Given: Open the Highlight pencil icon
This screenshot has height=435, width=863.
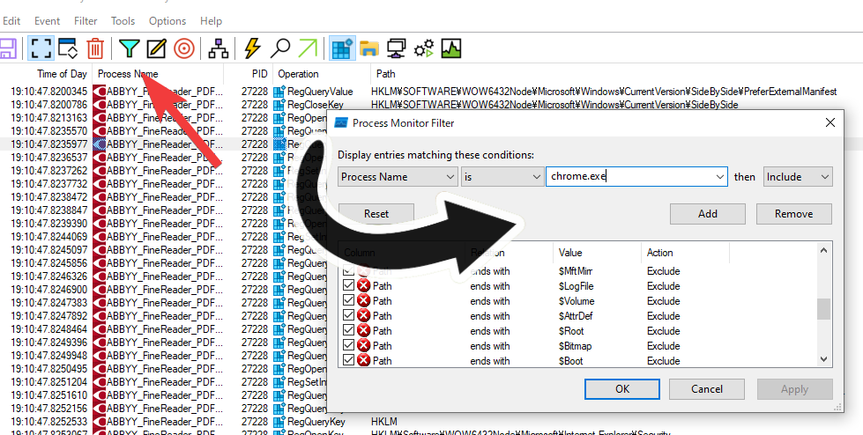Looking at the screenshot, I should click(156, 48).
